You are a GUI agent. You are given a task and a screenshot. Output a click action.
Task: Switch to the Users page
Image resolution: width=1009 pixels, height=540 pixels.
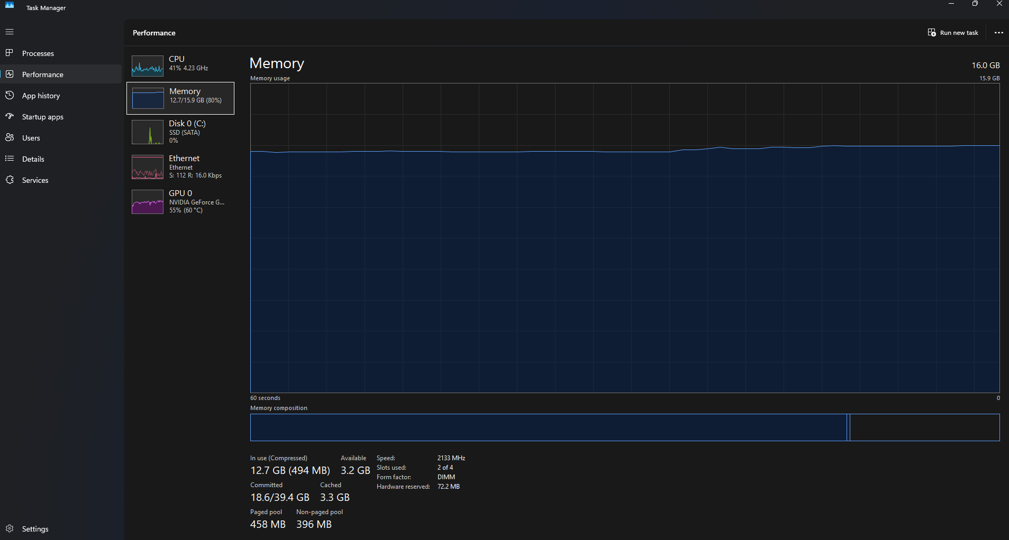(61, 138)
